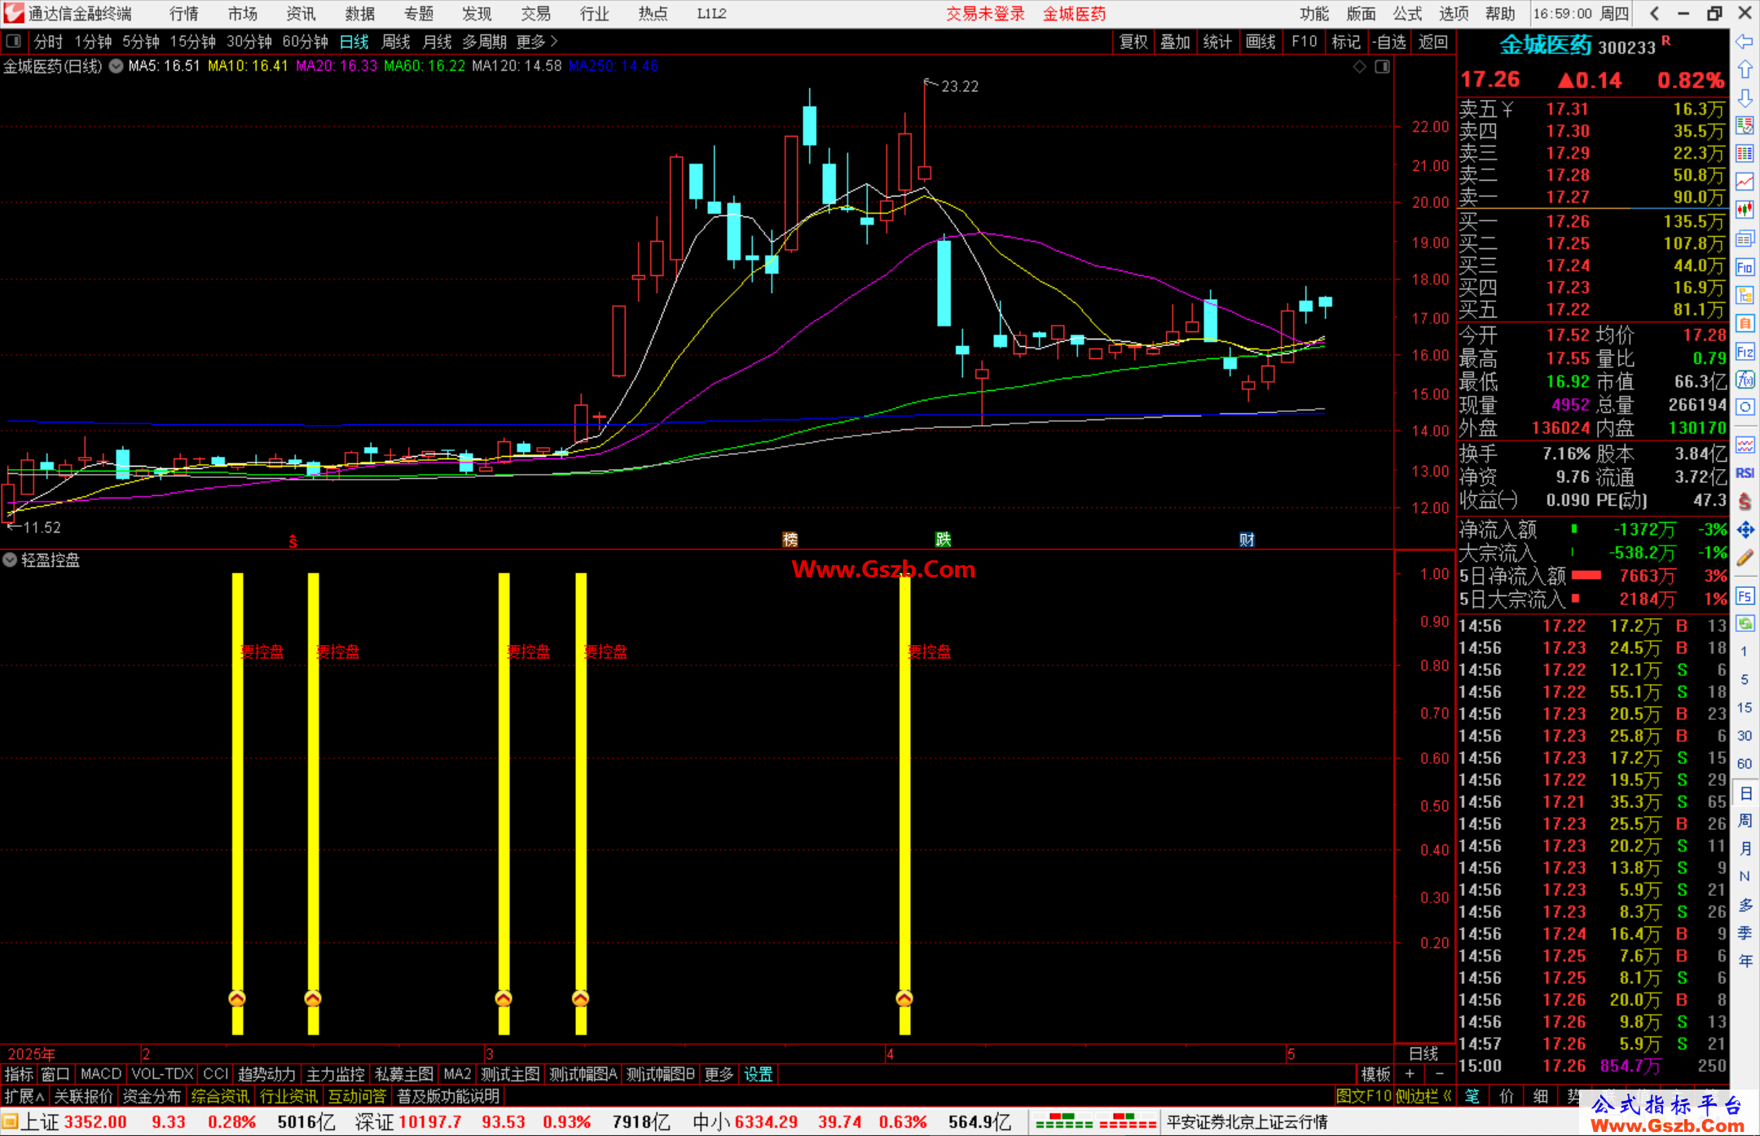Select the 15分钟 period
This screenshot has width=1760, height=1136.
[192, 42]
